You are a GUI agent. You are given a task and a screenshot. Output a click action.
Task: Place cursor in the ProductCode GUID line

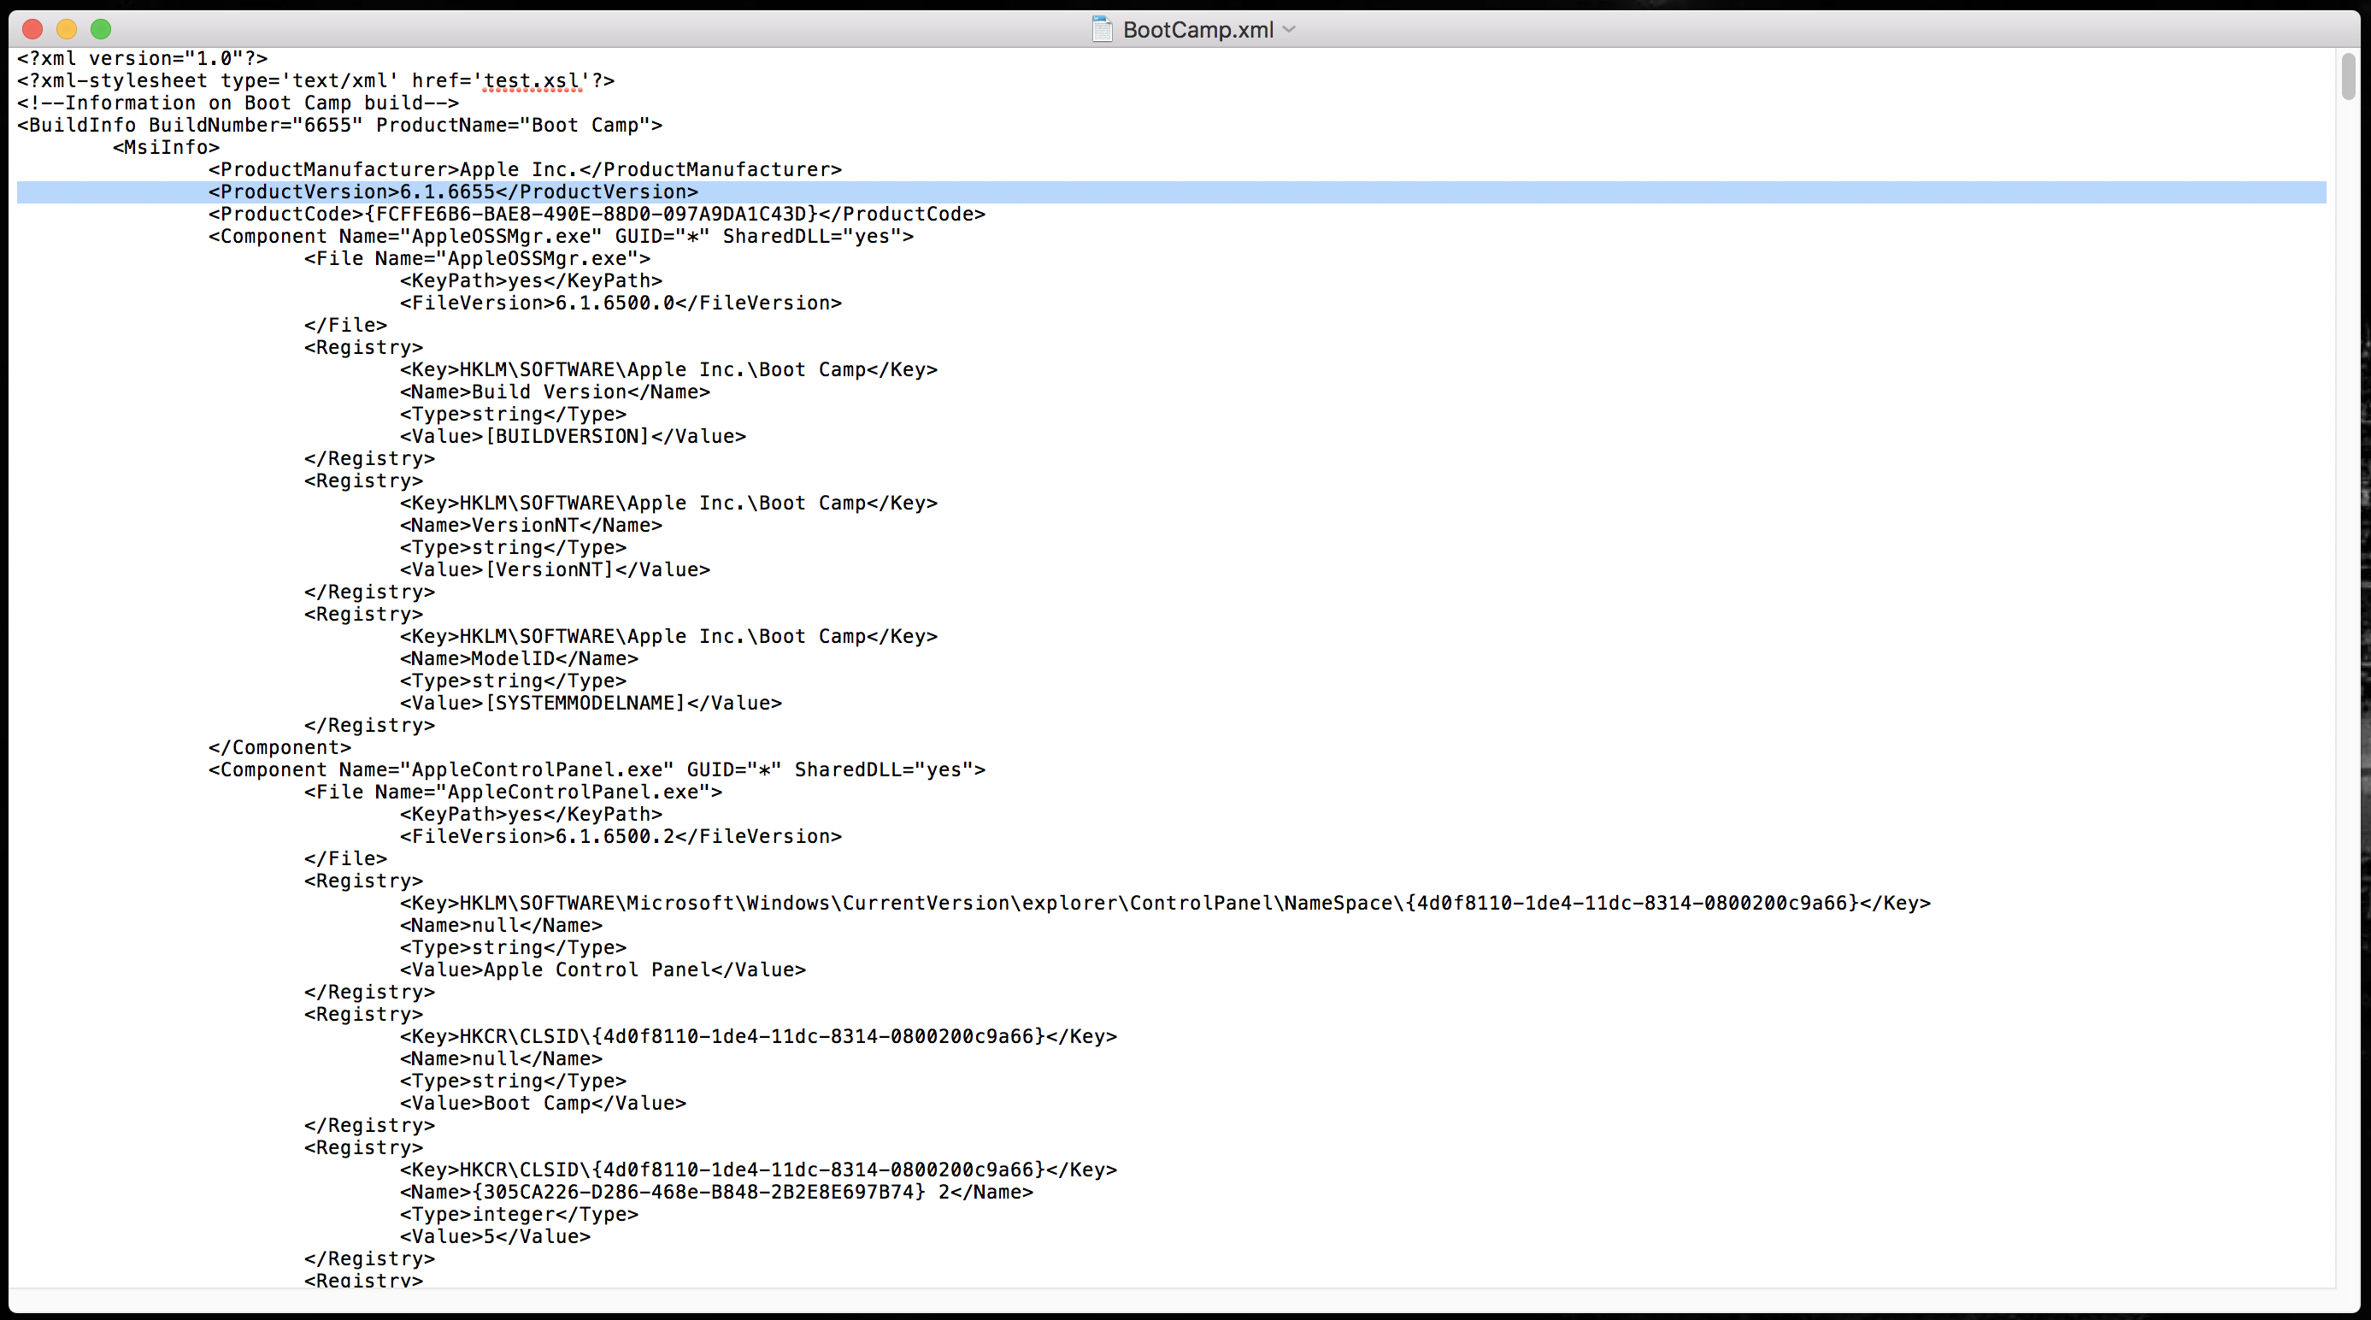597,215
